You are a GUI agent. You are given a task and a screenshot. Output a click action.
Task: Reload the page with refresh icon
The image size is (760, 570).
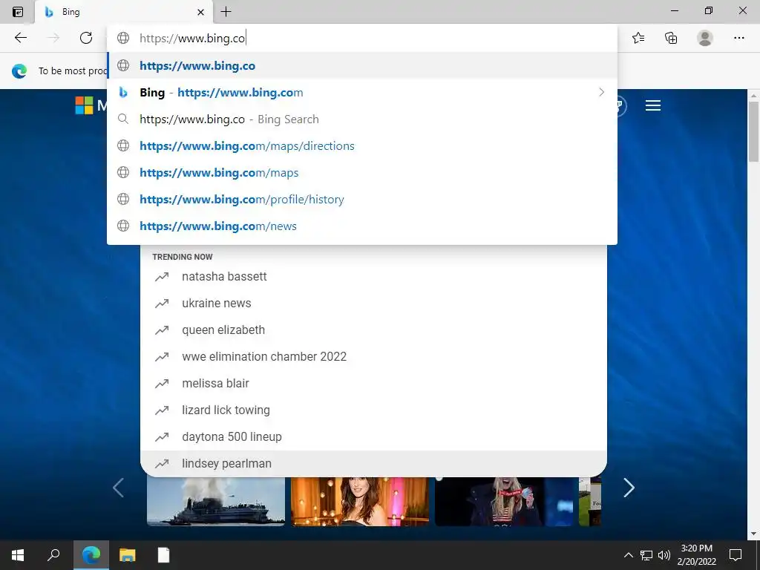86,38
